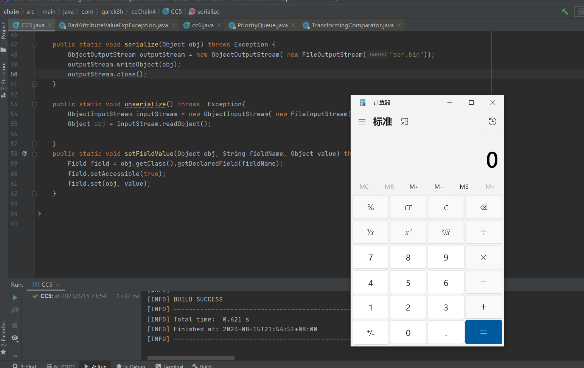This screenshot has width=584, height=368.
Task: Toggle the plus/minus sign on calculator
Action: point(371,333)
